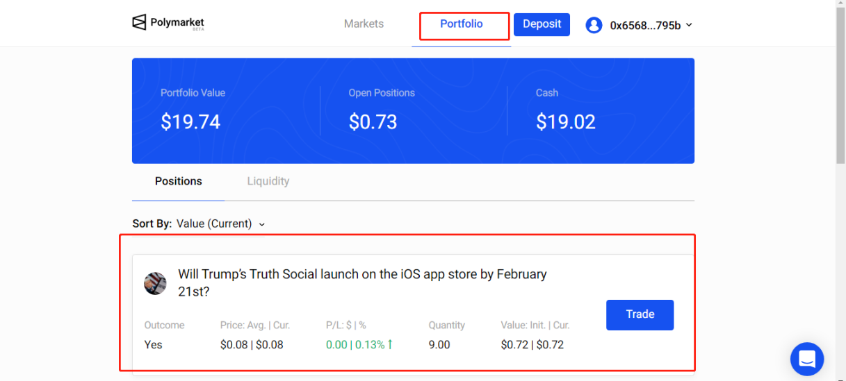This screenshot has height=381, width=846.
Task: Click the P/L: $ | % header
Action: point(345,325)
